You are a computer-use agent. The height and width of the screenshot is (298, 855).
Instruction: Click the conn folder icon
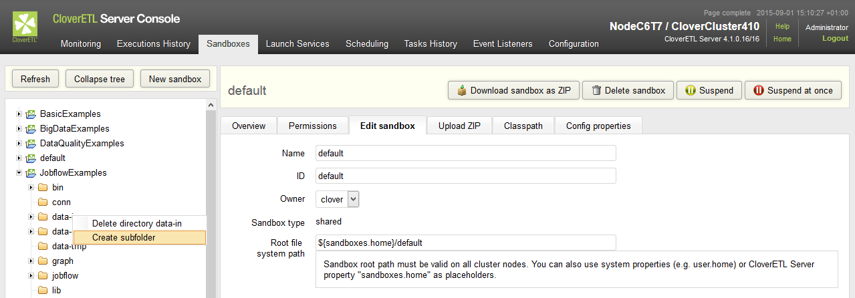point(43,202)
